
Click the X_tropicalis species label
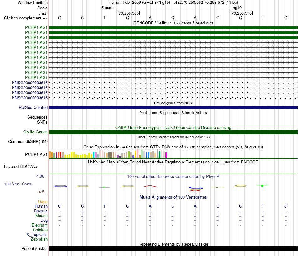37,235
